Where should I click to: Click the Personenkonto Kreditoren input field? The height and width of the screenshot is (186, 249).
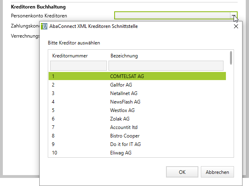173,15
